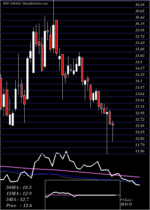Click the 14.57 price axis label

point(140,68)
